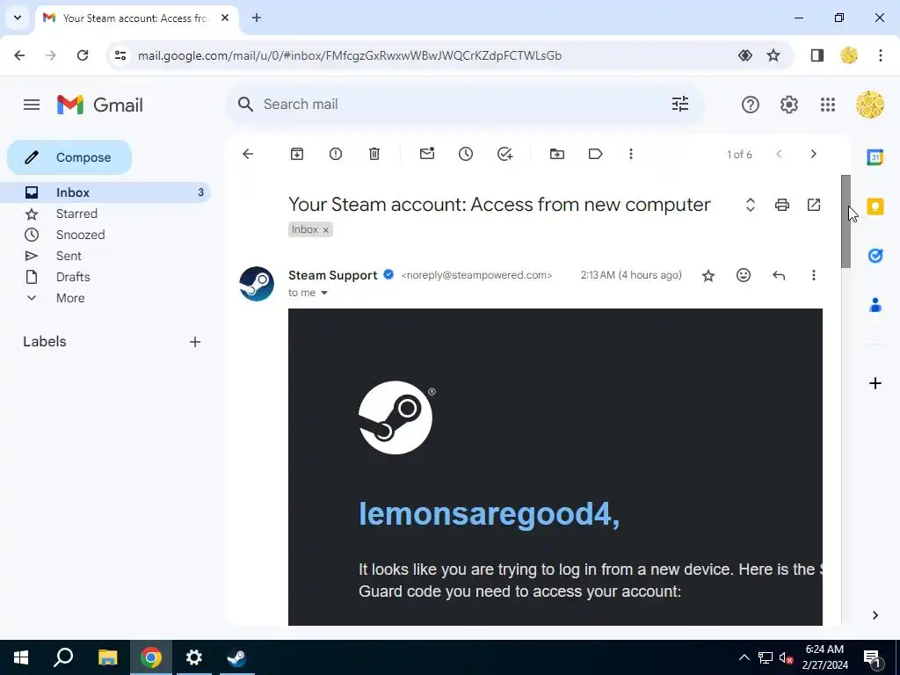Get add-ons with plus icon
Image resolution: width=900 pixels, height=675 pixels.
875,383
